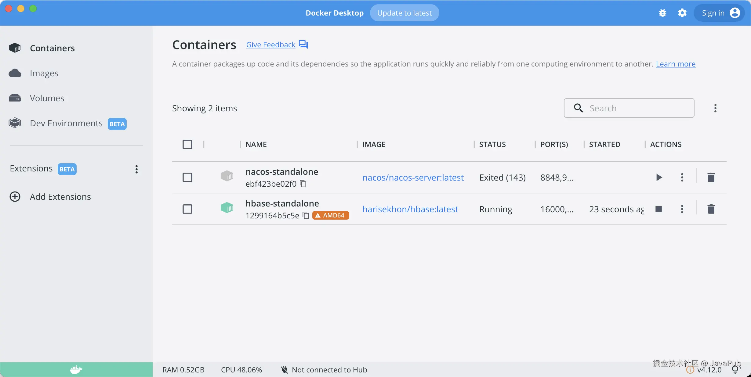The width and height of the screenshot is (751, 377).
Task: Select the hbase-standalone container checkbox
Action: pos(187,209)
